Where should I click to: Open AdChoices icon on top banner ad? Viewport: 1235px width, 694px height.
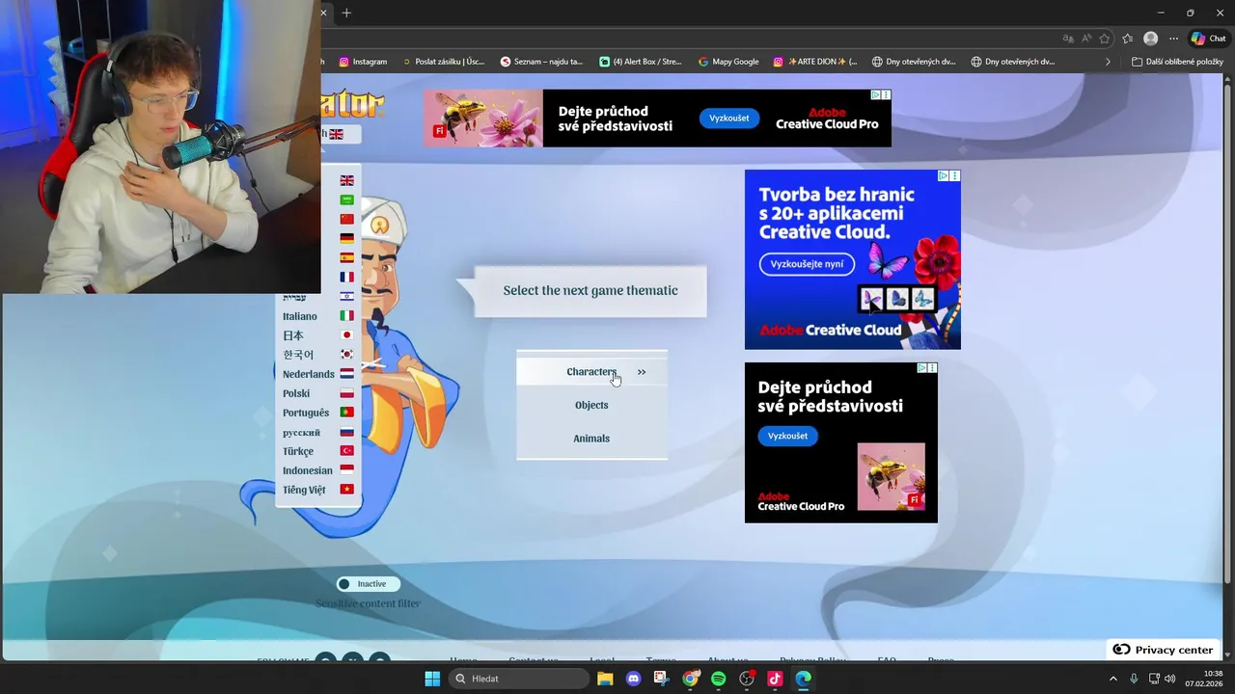pyautogui.click(x=875, y=95)
